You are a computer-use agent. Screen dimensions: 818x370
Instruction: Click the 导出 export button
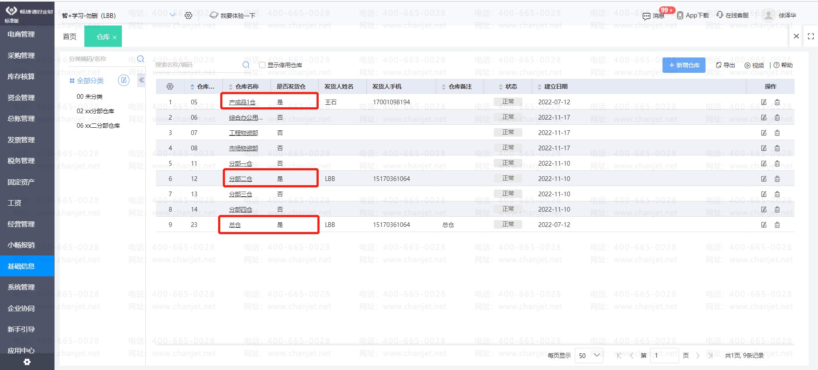[726, 65]
